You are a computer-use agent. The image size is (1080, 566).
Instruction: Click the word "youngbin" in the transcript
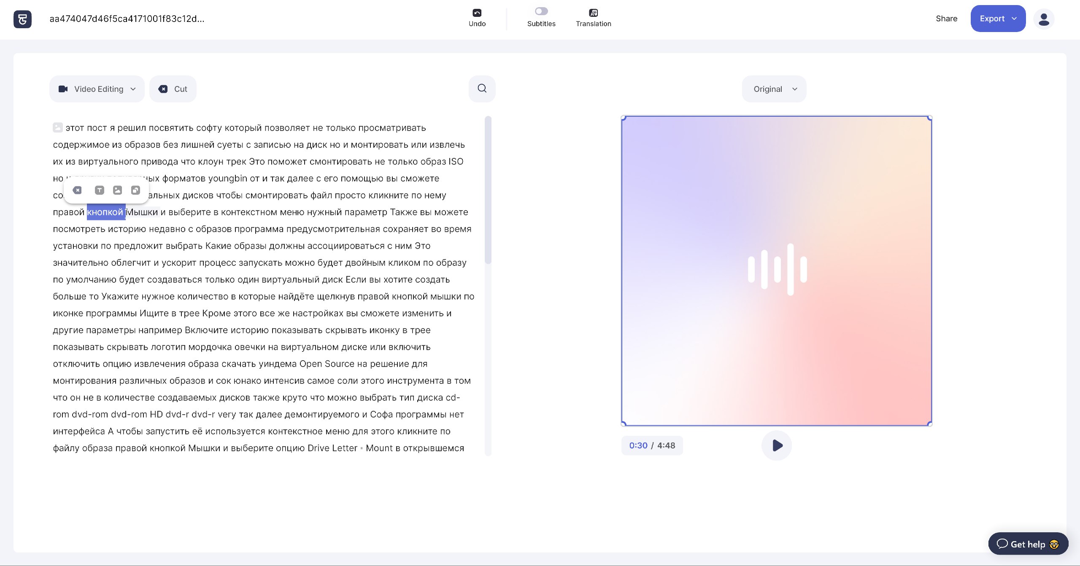(228, 178)
